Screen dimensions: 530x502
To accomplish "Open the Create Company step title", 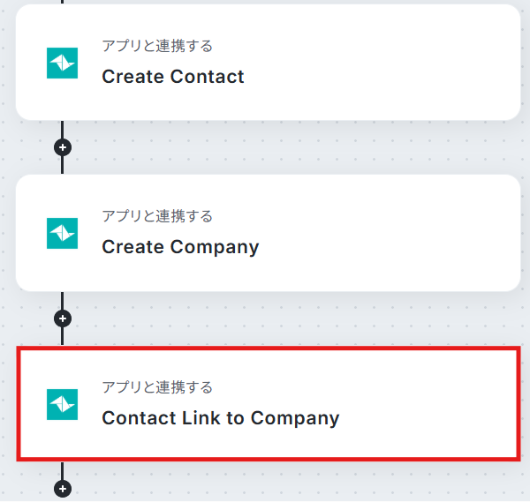I will tap(180, 247).
